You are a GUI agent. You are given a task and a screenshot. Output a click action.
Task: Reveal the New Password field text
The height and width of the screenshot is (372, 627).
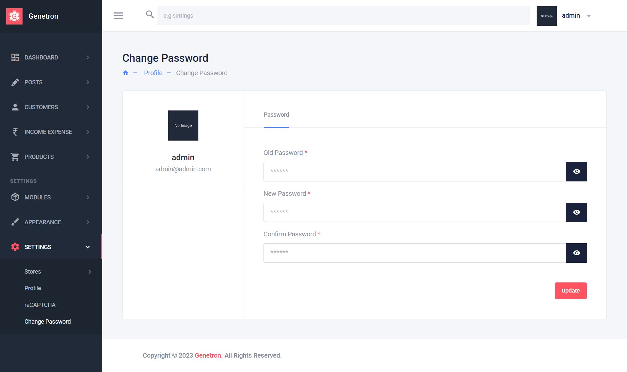pyautogui.click(x=576, y=212)
